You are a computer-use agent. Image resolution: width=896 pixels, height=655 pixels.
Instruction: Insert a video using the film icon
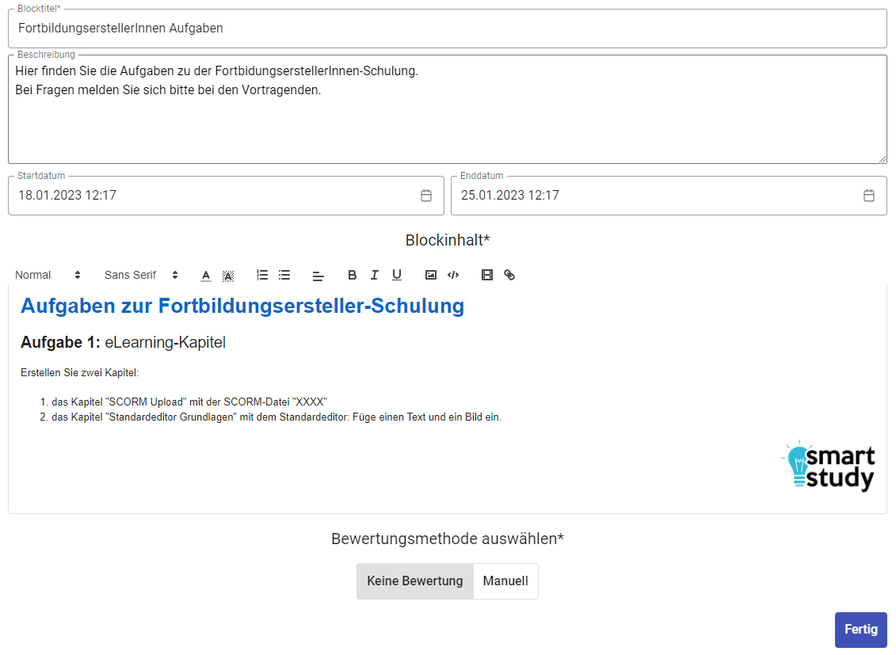coord(487,275)
